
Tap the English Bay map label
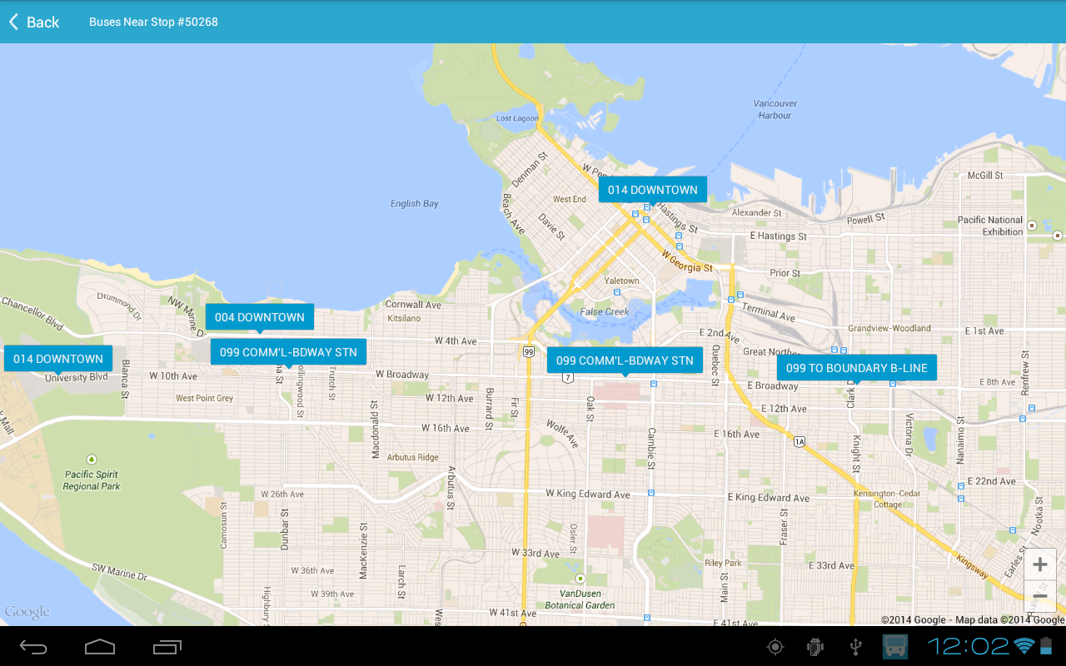[x=415, y=203]
